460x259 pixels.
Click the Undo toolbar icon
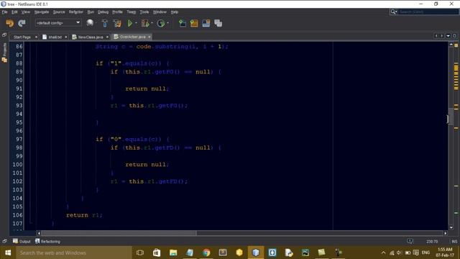9,23
